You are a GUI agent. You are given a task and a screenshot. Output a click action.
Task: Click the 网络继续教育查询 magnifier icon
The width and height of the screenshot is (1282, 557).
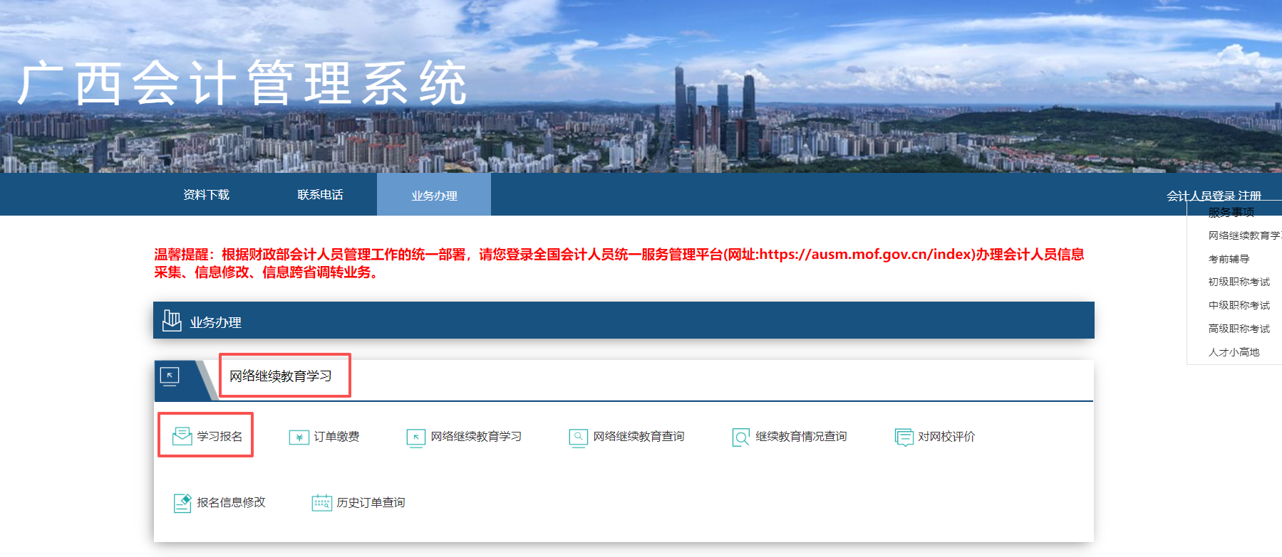[x=578, y=437]
